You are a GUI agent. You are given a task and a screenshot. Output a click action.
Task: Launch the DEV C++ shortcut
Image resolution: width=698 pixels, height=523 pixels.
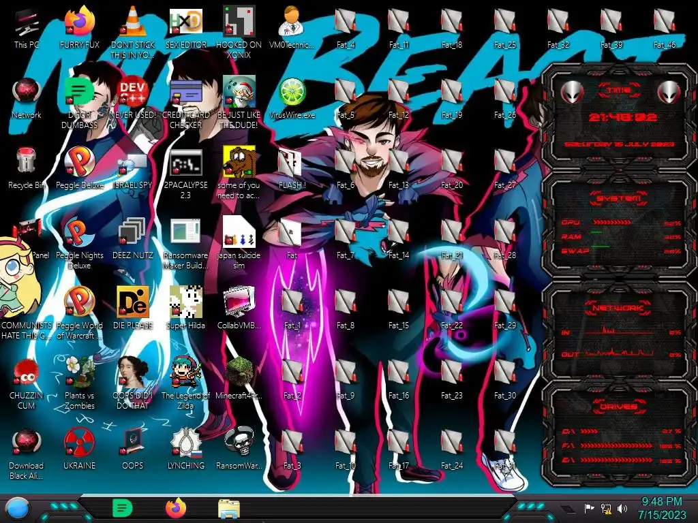(132, 92)
